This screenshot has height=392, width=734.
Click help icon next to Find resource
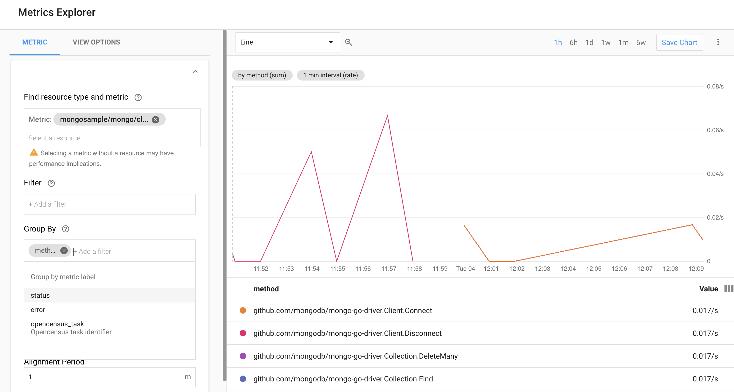tap(138, 97)
